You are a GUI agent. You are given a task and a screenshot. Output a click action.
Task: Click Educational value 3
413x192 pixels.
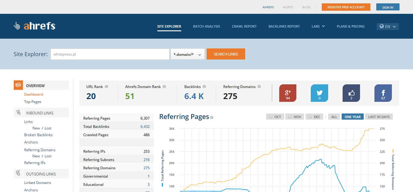tap(149, 184)
